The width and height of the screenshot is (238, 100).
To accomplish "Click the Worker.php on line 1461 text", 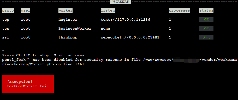I will tap(57, 64).
